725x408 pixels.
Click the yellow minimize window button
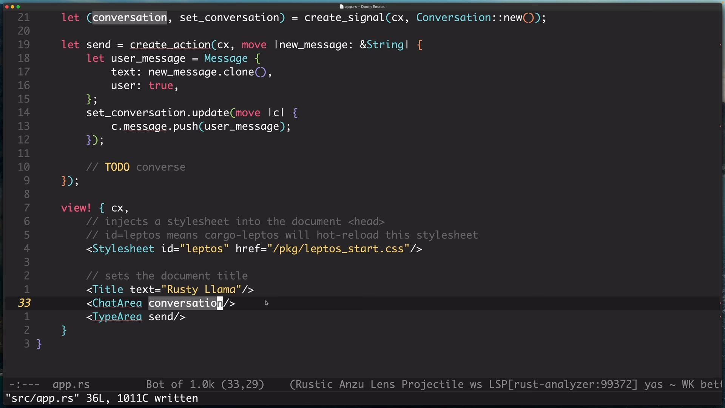click(12, 7)
